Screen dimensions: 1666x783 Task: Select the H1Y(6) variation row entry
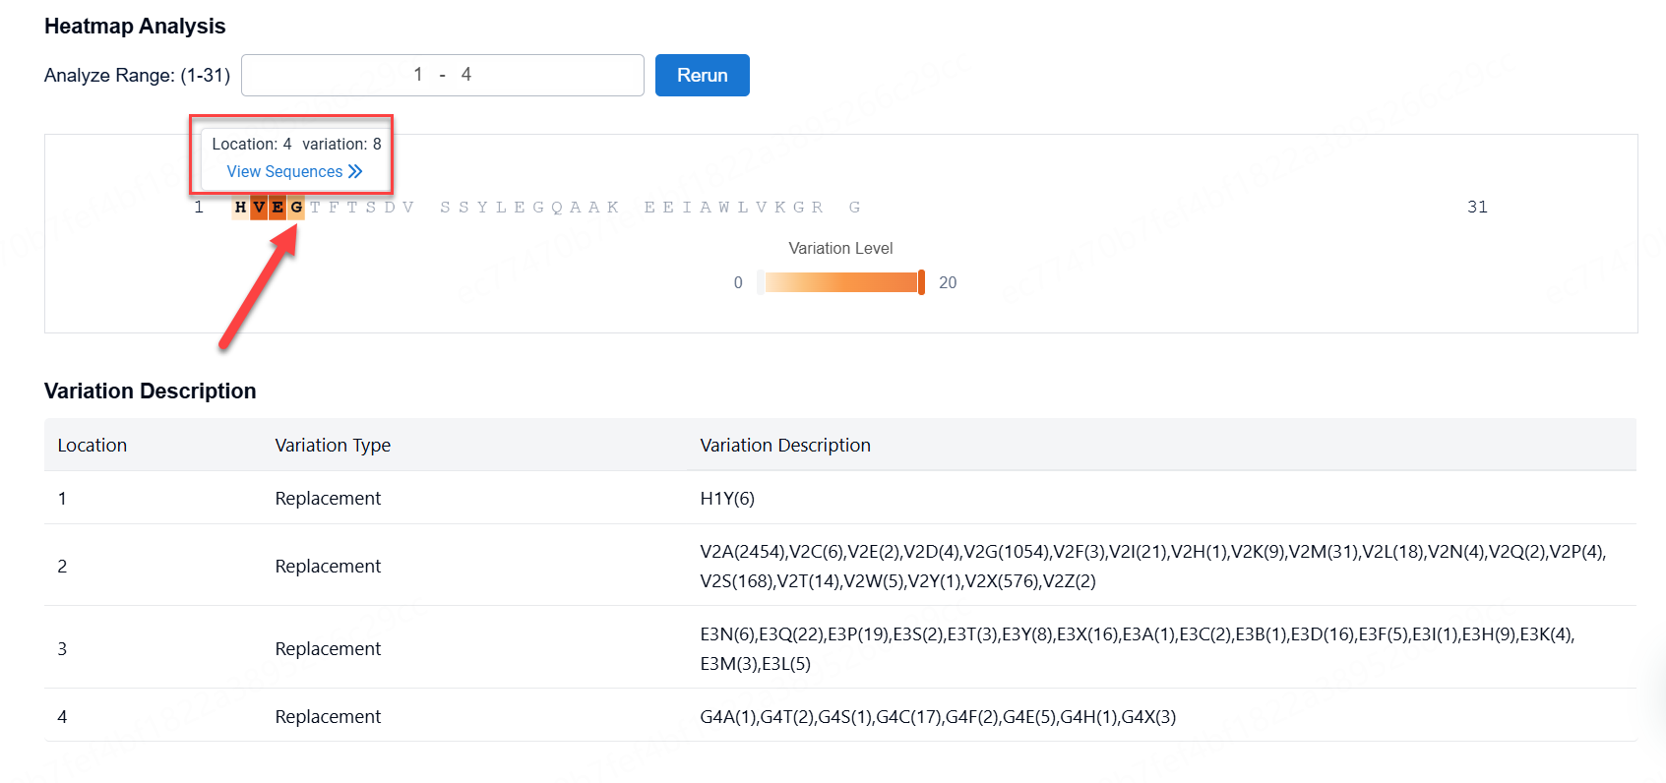(x=727, y=499)
